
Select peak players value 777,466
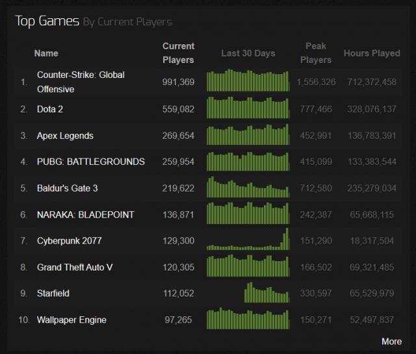316,109
